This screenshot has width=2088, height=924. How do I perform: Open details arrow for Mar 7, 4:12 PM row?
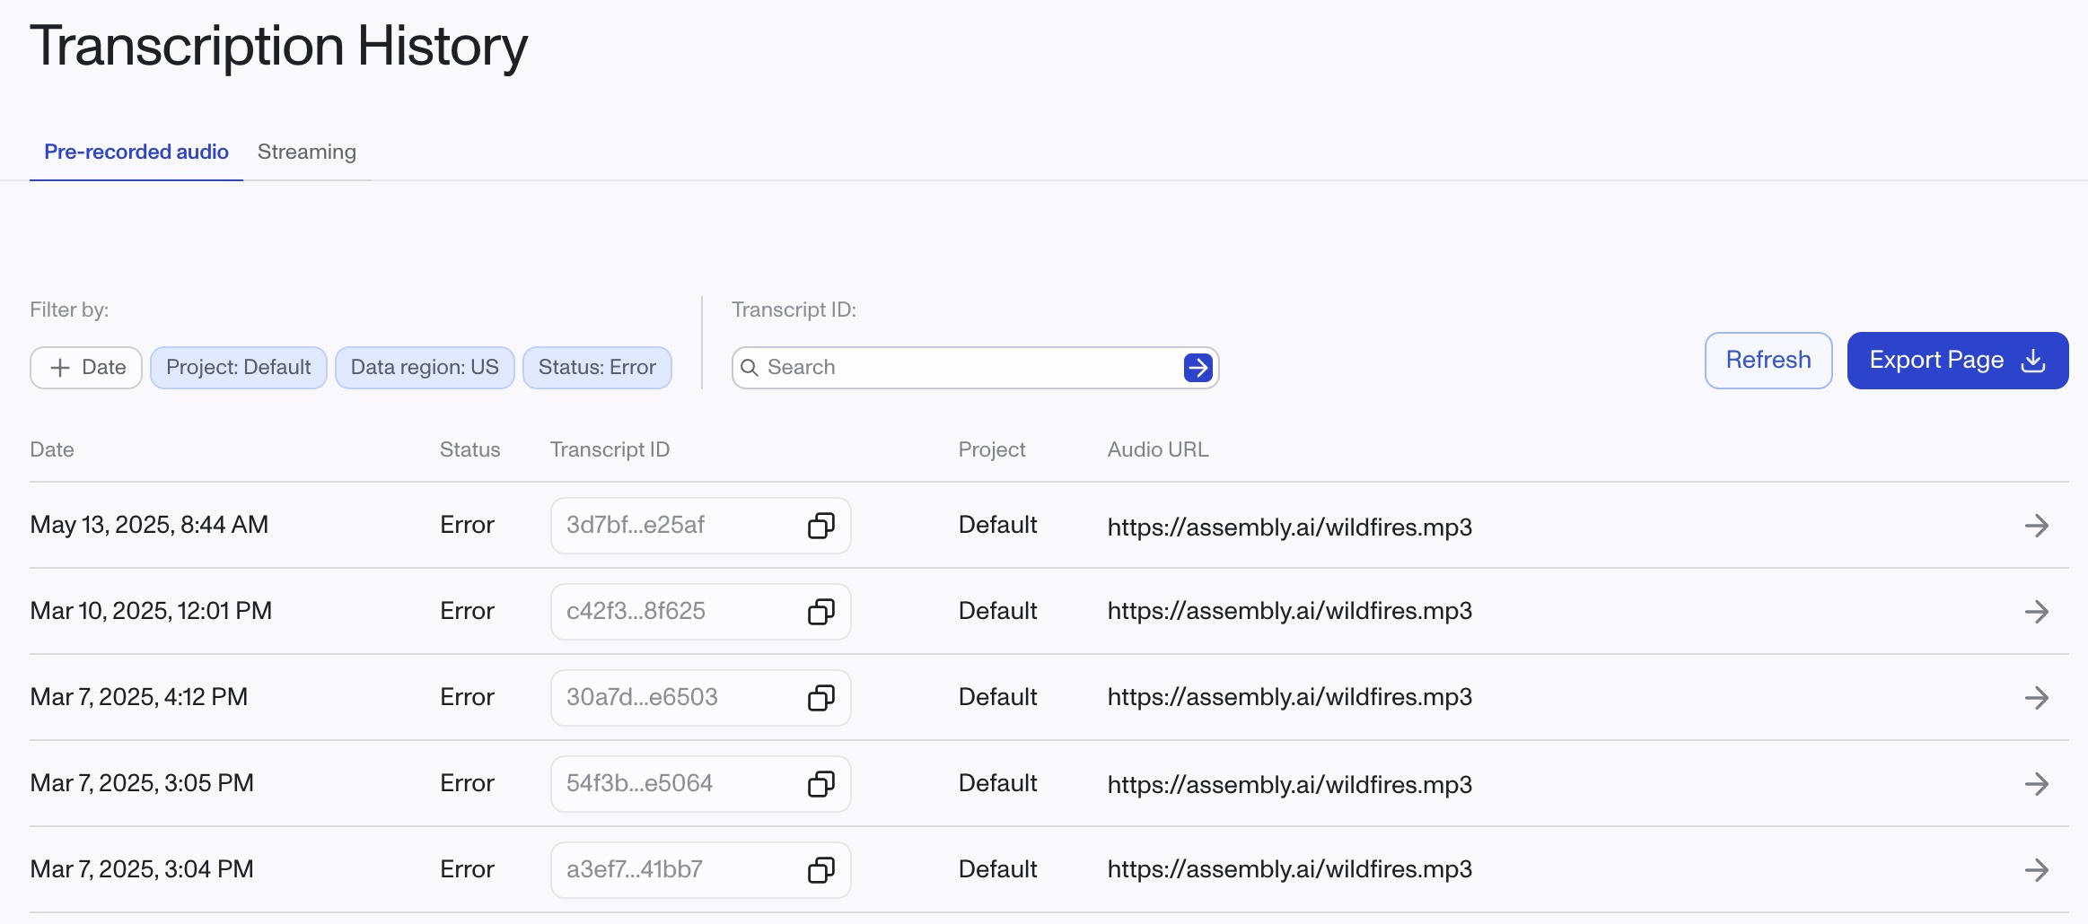click(2036, 698)
